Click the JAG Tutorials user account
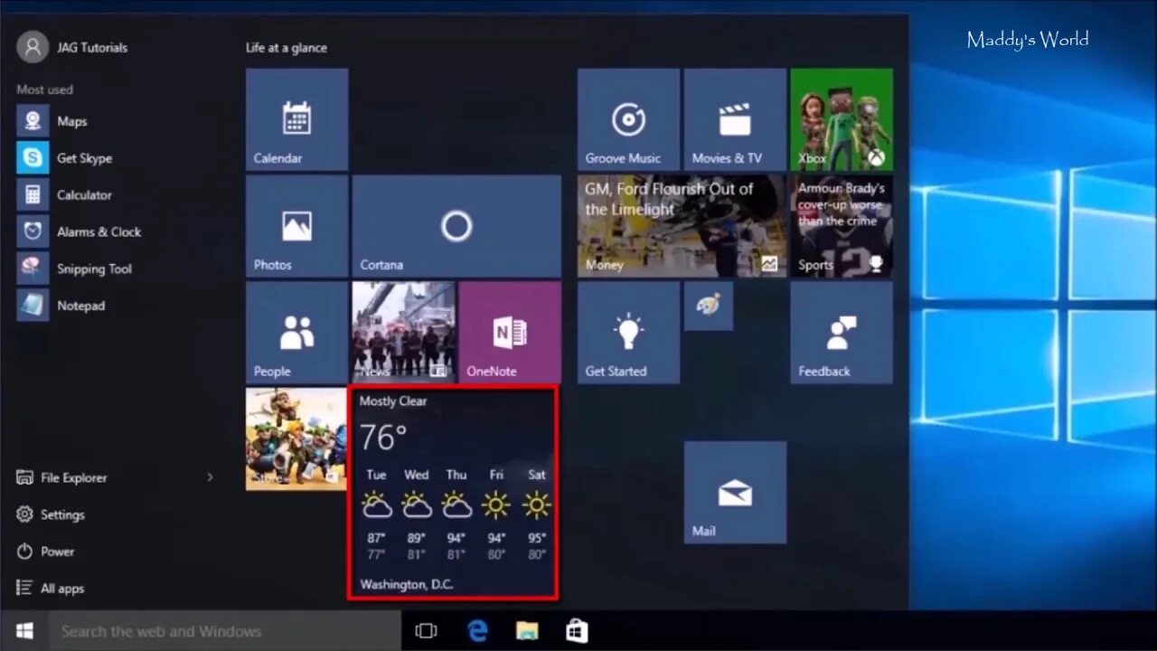1157x651 pixels. tap(72, 47)
